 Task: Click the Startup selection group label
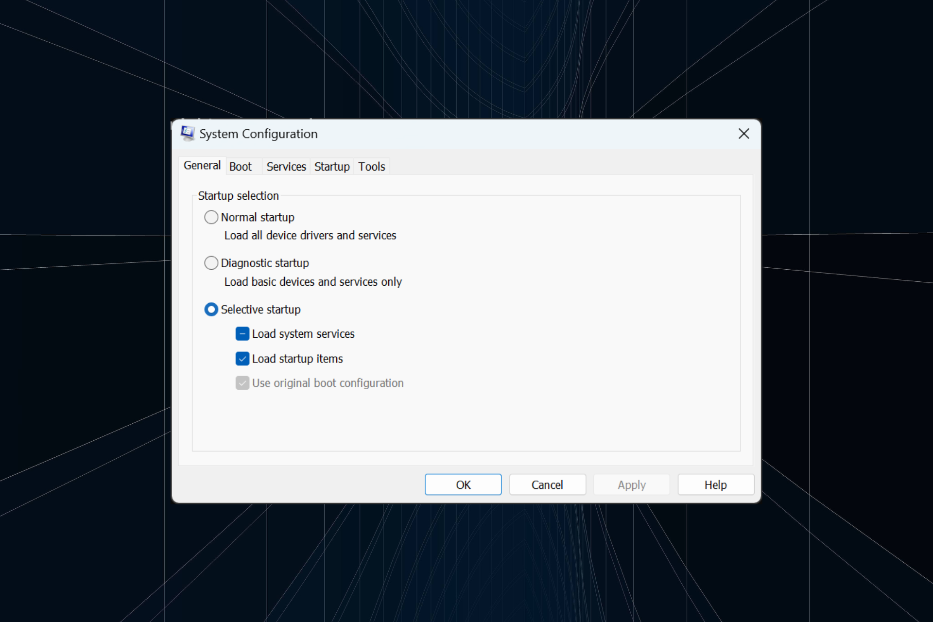tap(238, 196)
